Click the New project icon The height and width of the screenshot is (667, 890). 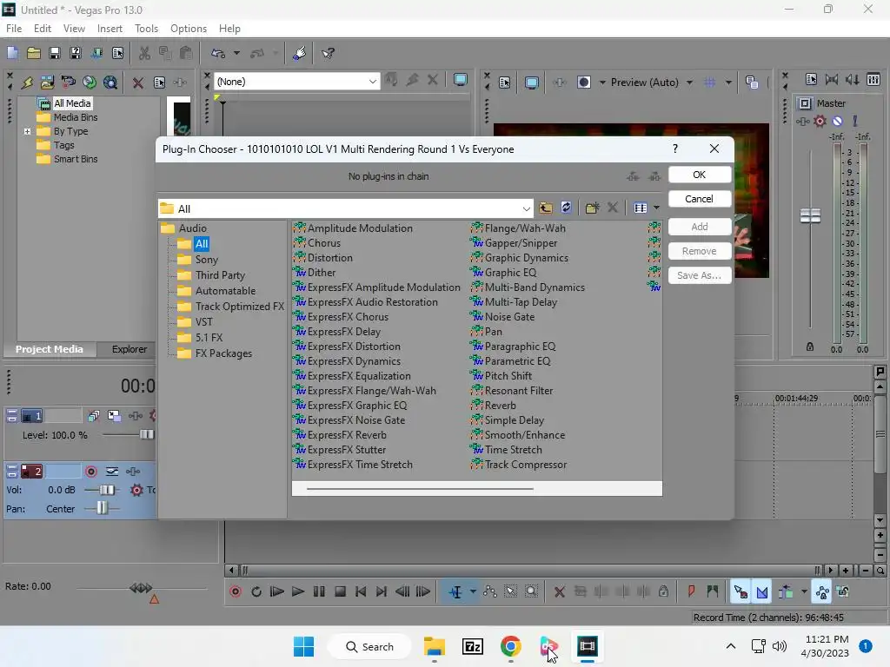tap(12, 53)
